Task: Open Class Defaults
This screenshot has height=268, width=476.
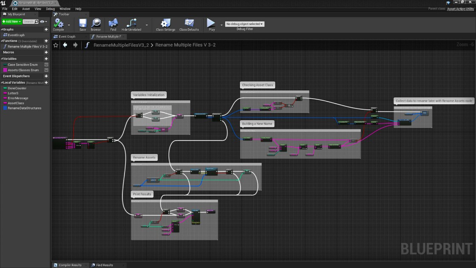Action: 189,23
